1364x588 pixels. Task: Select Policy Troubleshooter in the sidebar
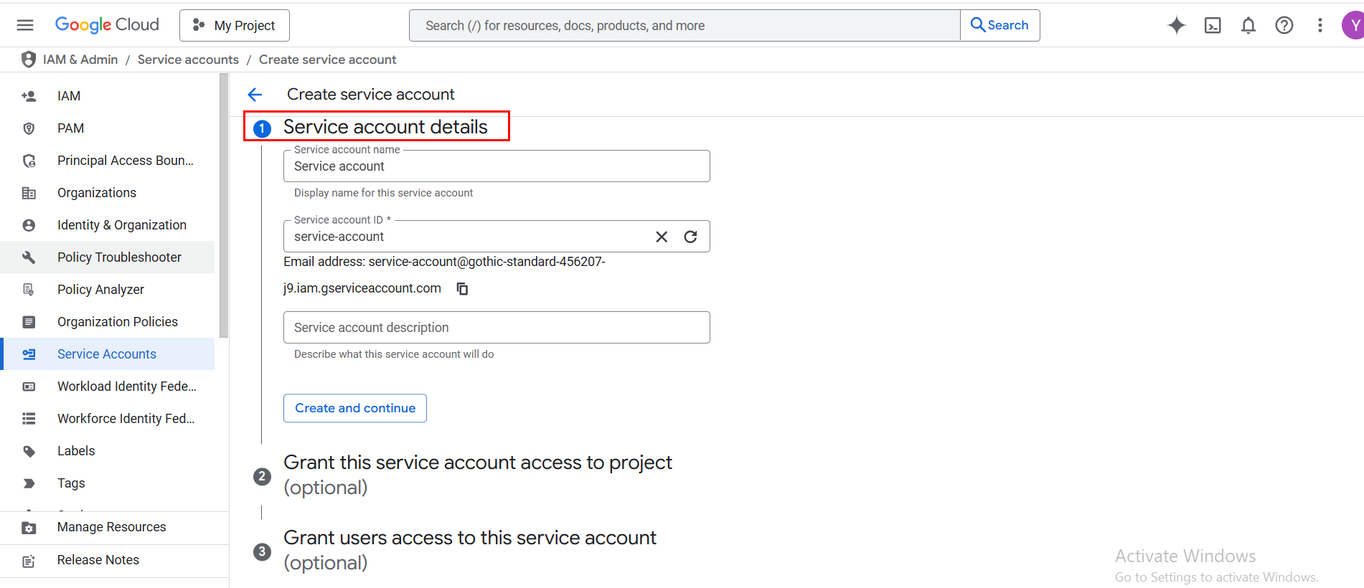click(119, 257)
